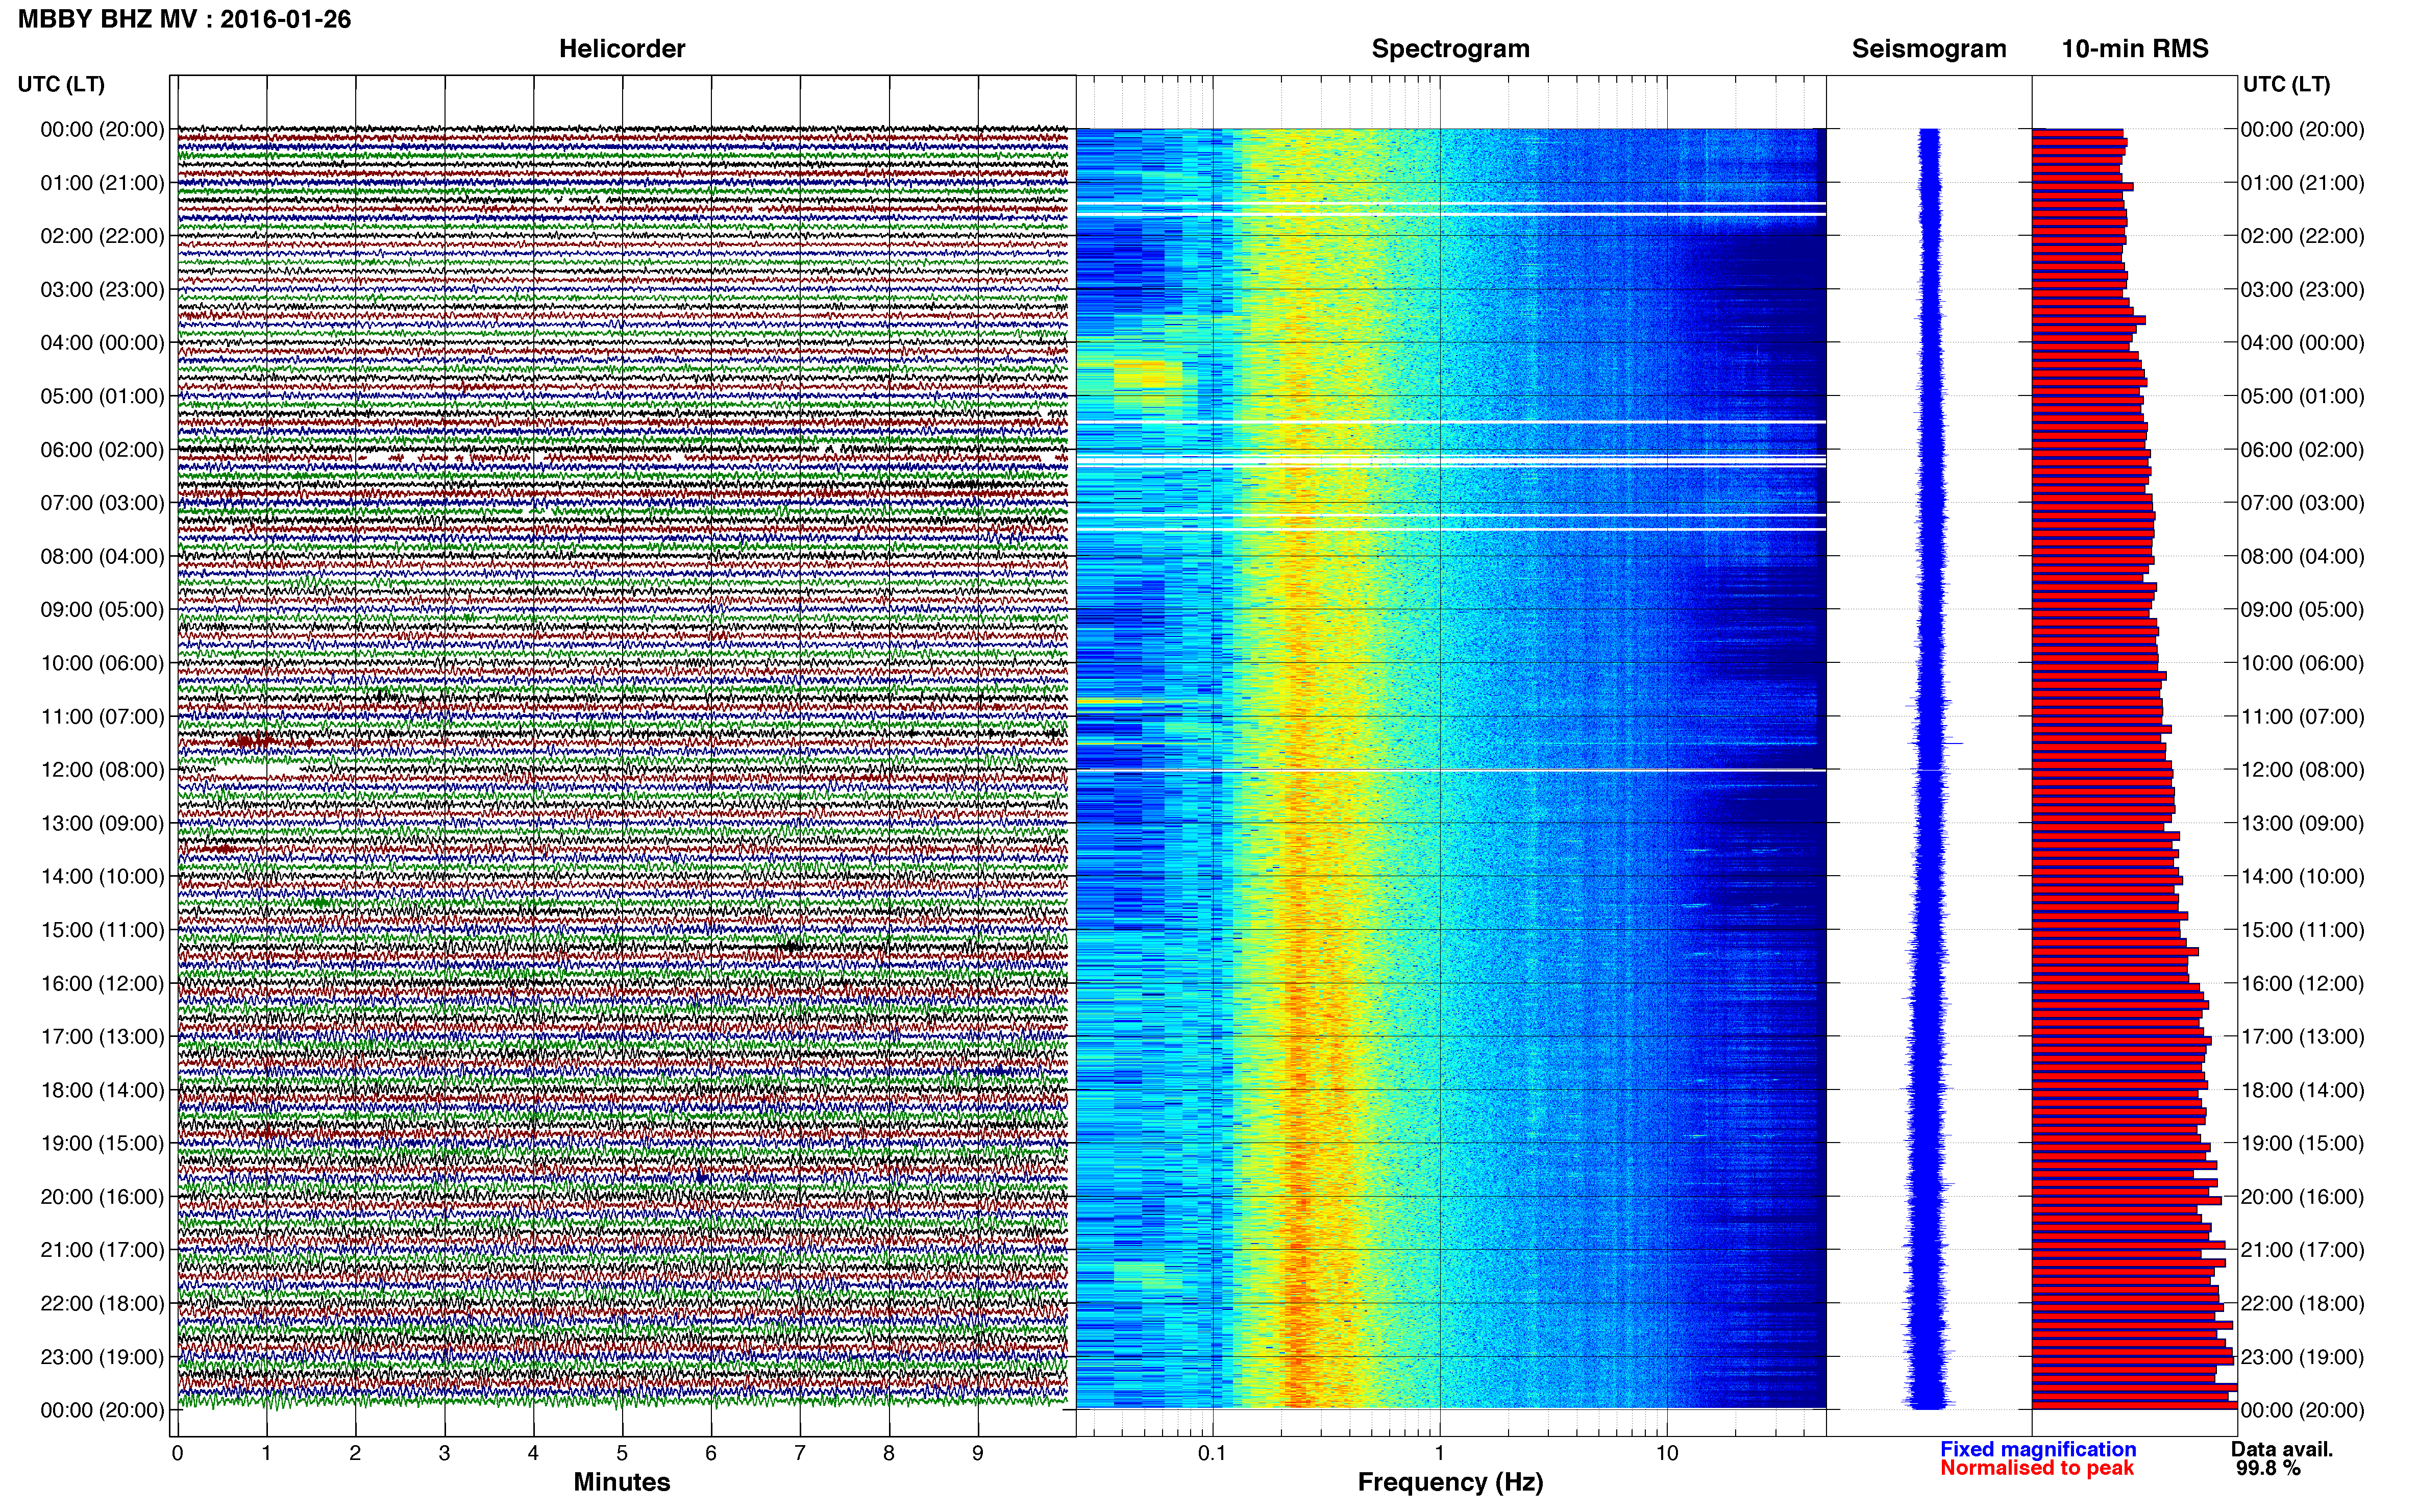This screenshot has width=2419, height=1512.
Task: Click '22:00 (18:00)' on the RMS side time axis
Action: tap(2302, 1303)
